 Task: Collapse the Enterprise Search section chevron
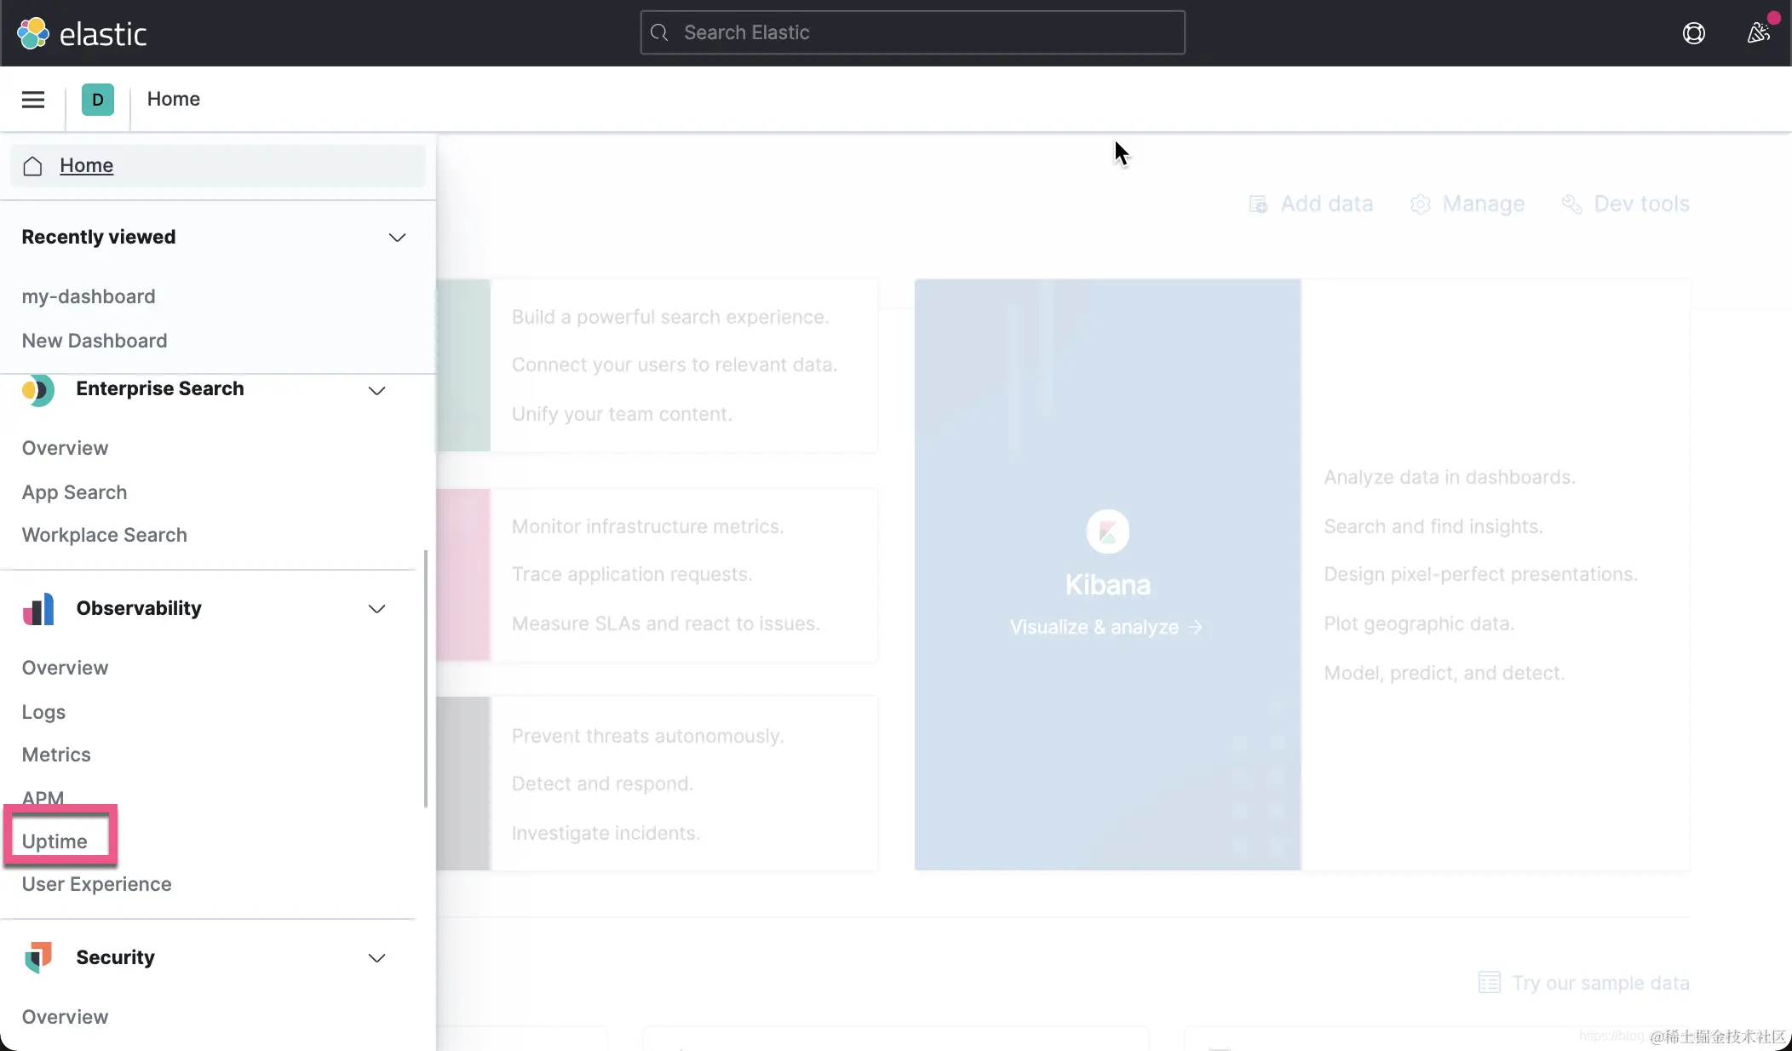376,391
